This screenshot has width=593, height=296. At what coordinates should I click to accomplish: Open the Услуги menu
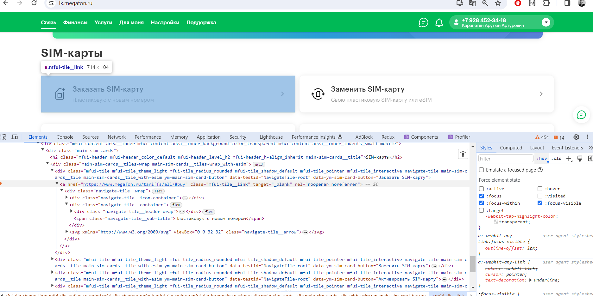[x=103, y=23]
